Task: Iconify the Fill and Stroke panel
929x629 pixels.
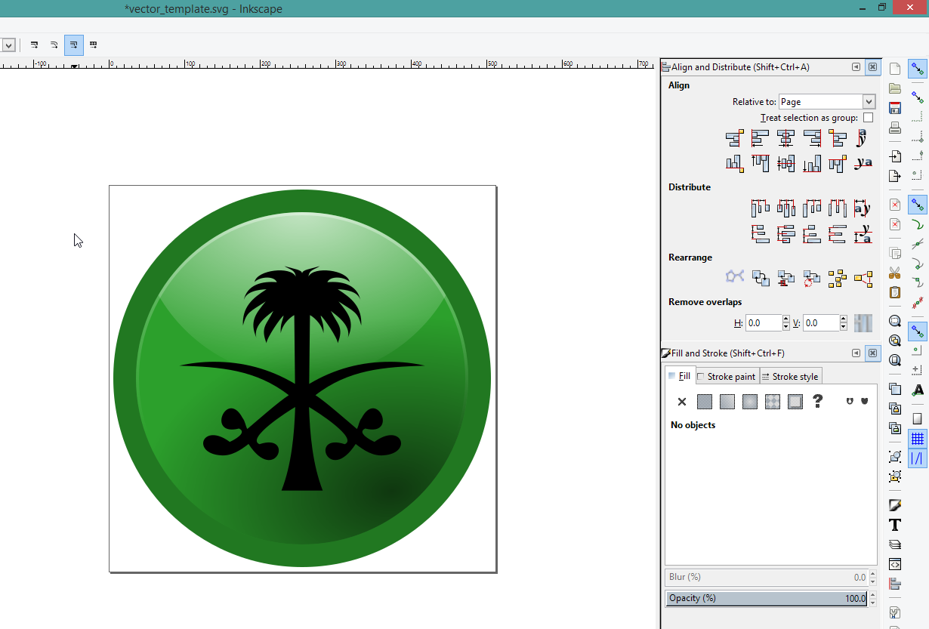Action: (856, 353)
